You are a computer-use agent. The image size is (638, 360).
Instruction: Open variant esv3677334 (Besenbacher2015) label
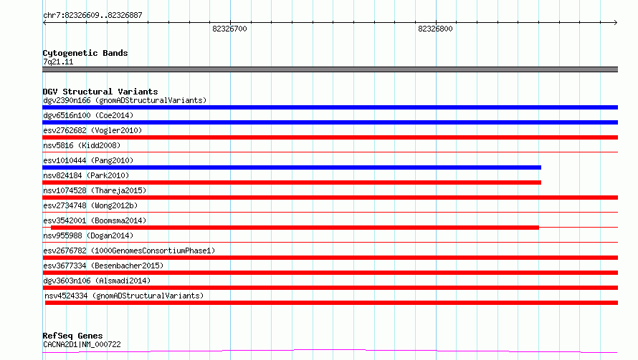click(x=103, y=266)
